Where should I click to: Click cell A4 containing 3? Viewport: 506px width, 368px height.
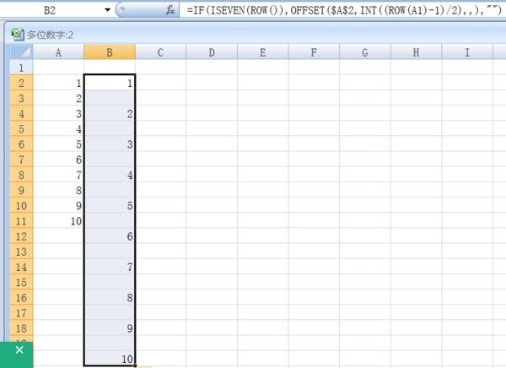(58, 113)
